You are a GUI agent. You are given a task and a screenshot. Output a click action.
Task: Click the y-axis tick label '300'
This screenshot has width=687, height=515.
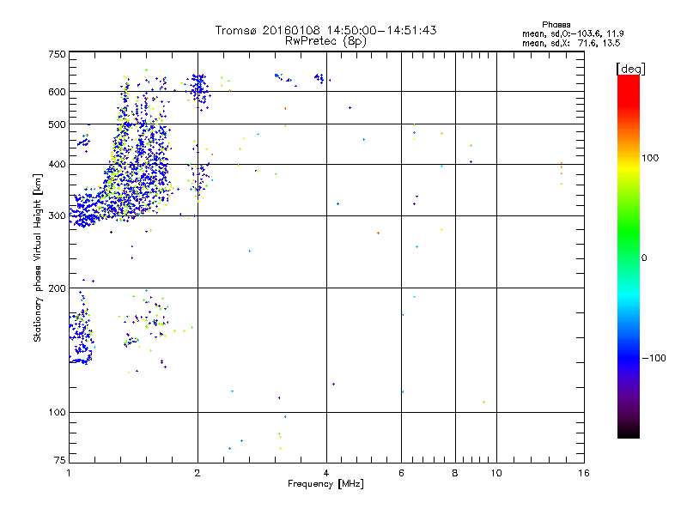coord(57,216)
